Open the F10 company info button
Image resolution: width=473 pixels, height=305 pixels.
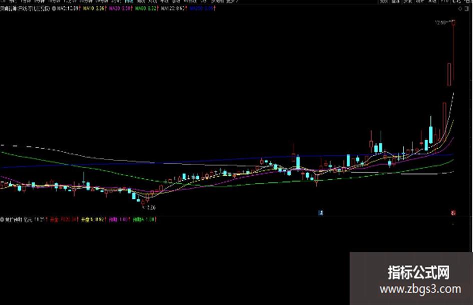pos(445,1)
